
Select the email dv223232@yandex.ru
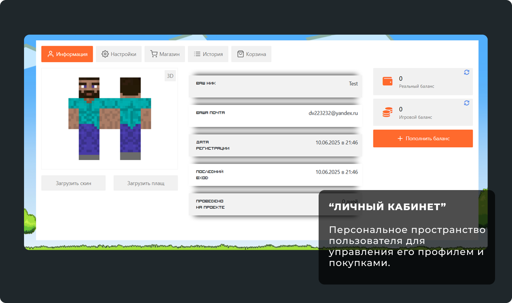[x=333, y=113]
